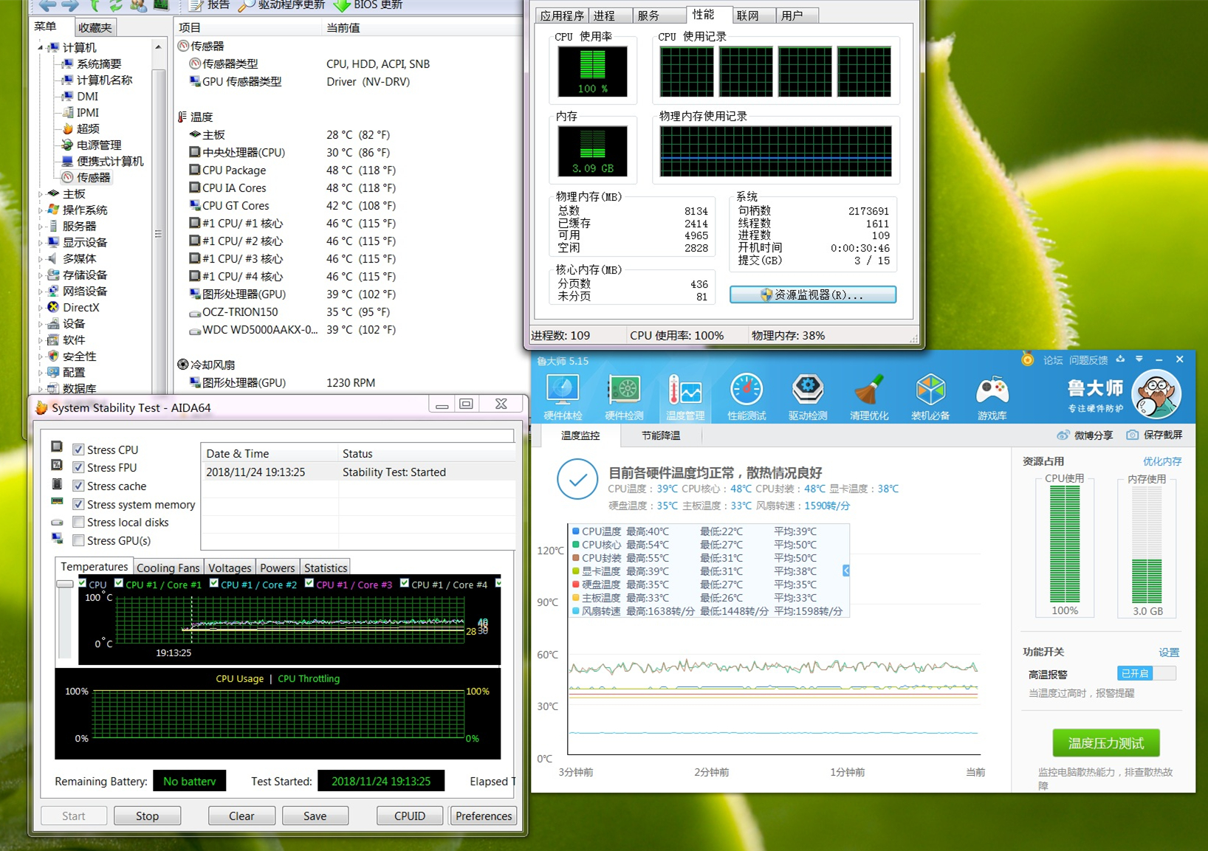
Task: Click 保存截屏 save screenshot camera icon
Action: point(1132,435)
